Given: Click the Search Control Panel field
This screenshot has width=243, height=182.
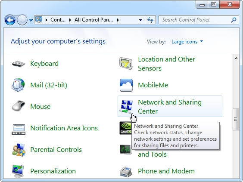Looking at the screenshot, I should click(199, 20).
